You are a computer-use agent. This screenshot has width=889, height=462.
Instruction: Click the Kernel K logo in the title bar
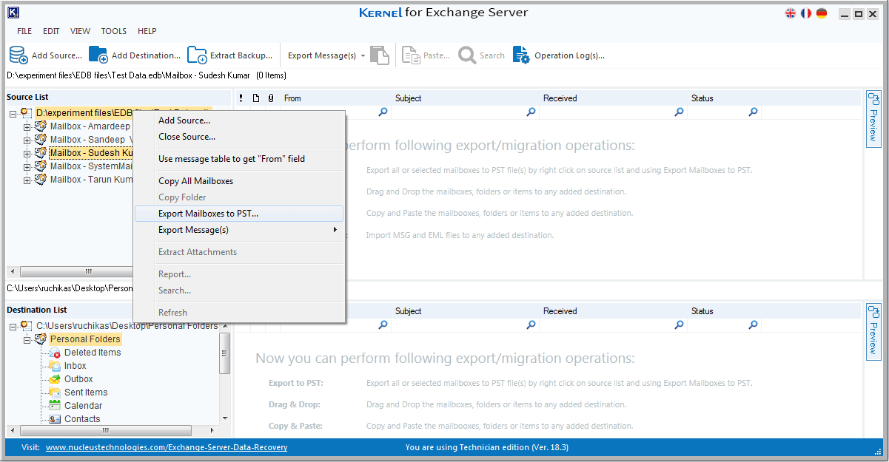pyautogui.click(x=13, y=13)
